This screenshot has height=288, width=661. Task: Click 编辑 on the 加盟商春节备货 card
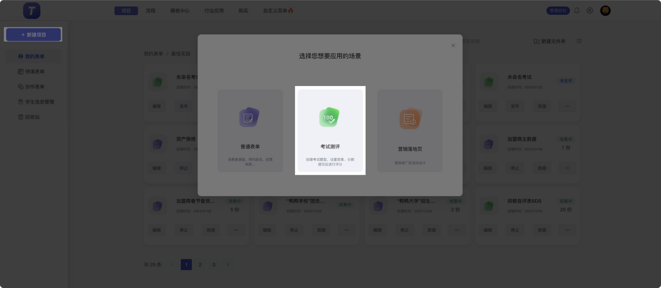pyautogui.click(x=157, y=230)
